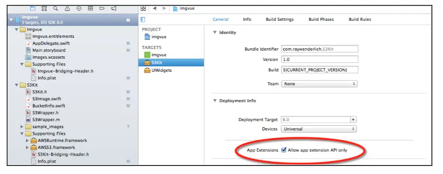Open the Build Rules tab

(360, 19)
